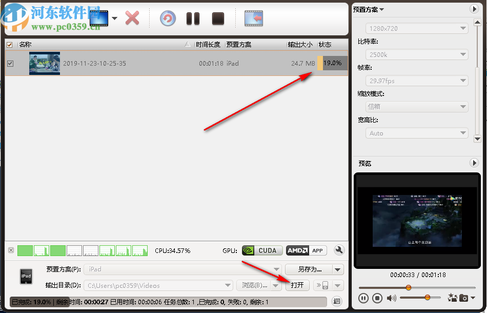Take a snapshot with the camera icon
This screenshot has height=313, width=487.
pyautogui.click(x=464, y=298)
